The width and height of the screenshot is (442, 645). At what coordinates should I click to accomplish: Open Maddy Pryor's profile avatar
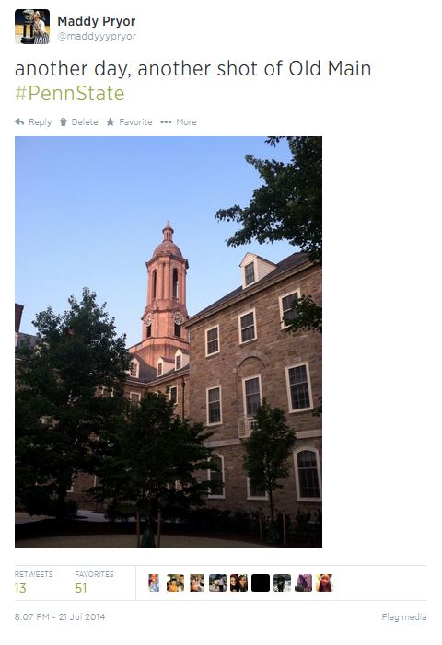pyautogui.click(x=32, y=27)
